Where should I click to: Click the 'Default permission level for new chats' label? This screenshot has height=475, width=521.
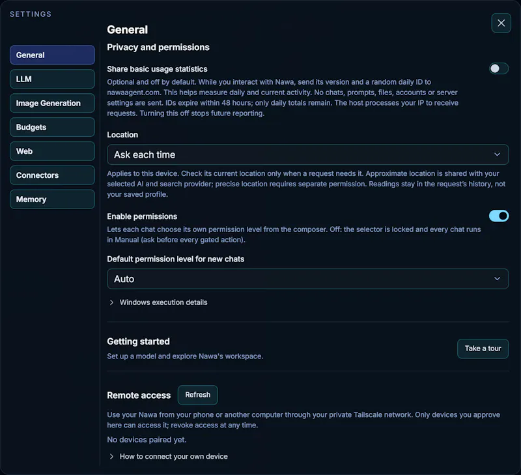175,259
